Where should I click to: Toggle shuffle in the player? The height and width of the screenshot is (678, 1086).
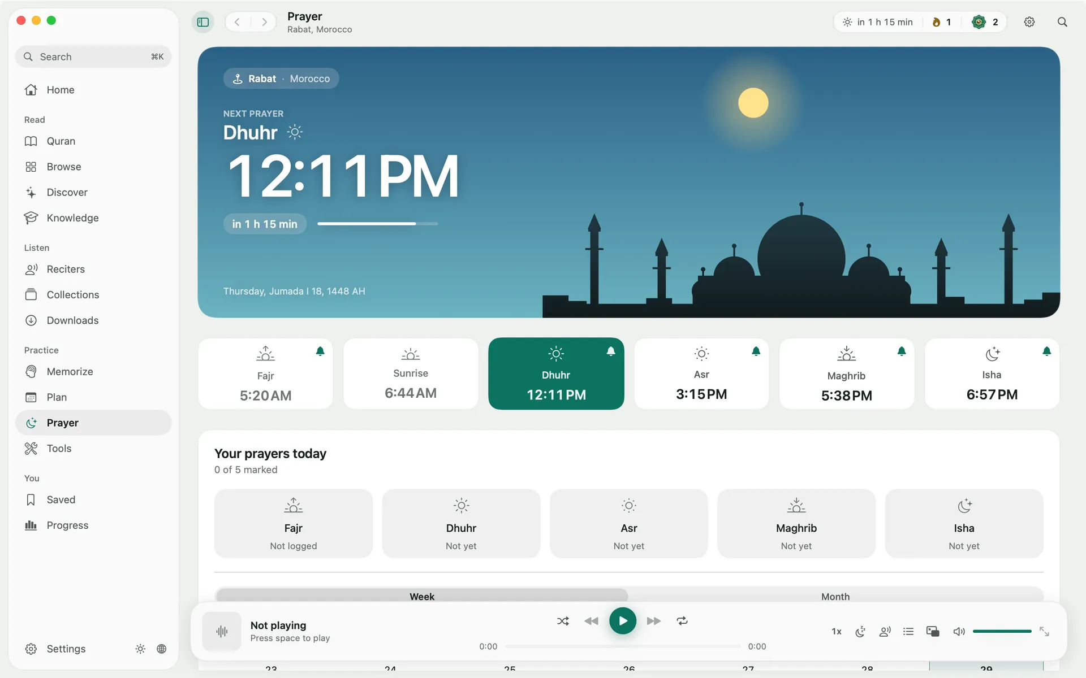pos(563,621)
